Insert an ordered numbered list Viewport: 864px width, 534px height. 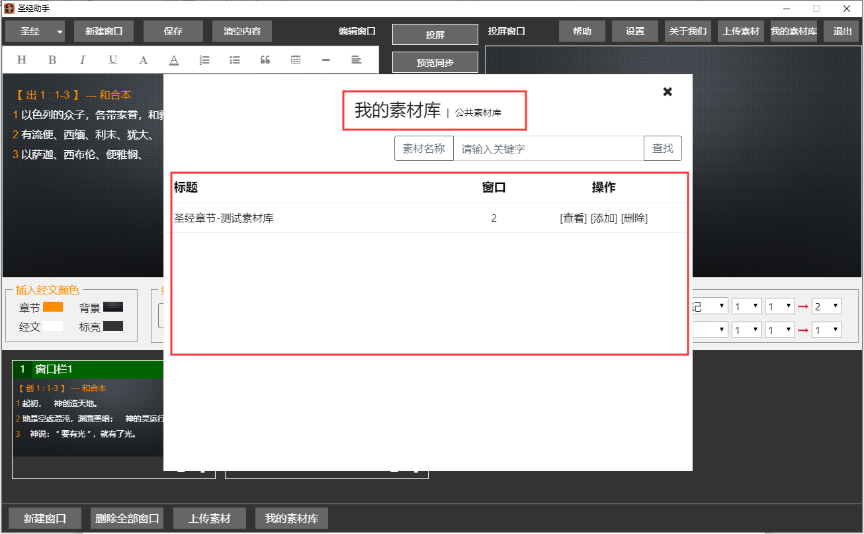[x=204, y=60]
